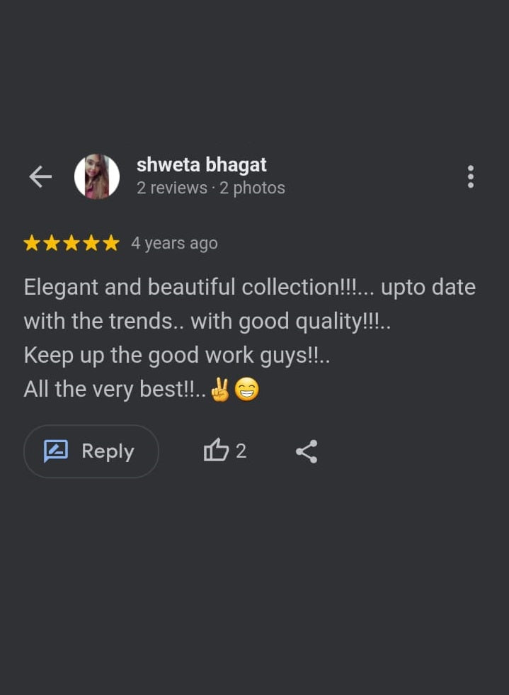509x695 pixels.
Task: Click the fourth rating star
Action: [91, 243]
